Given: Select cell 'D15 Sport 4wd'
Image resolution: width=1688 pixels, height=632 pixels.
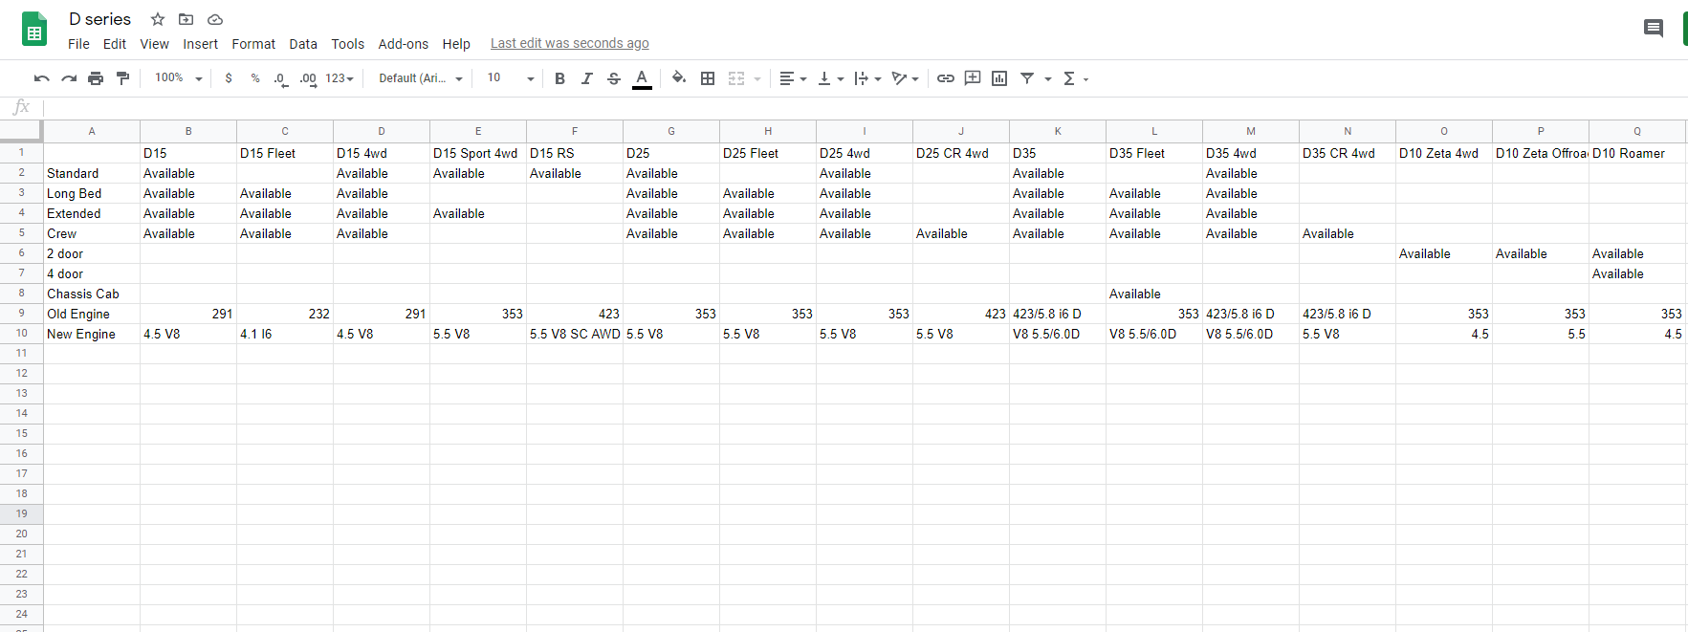Looking at the screenshot, I should click(478, 153).
